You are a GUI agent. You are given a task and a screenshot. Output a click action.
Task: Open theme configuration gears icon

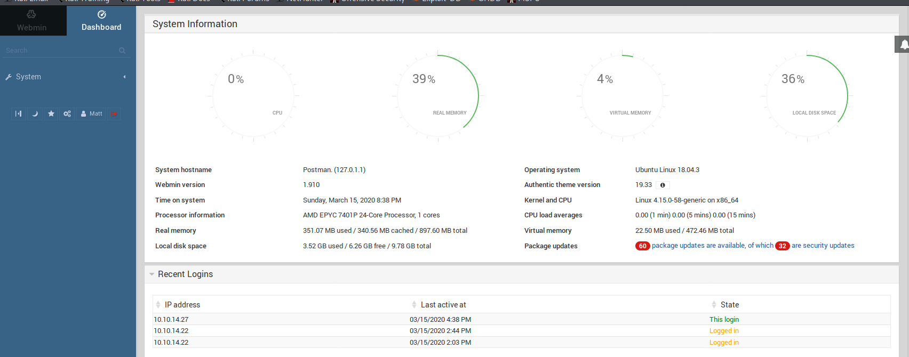coord(67,113)
